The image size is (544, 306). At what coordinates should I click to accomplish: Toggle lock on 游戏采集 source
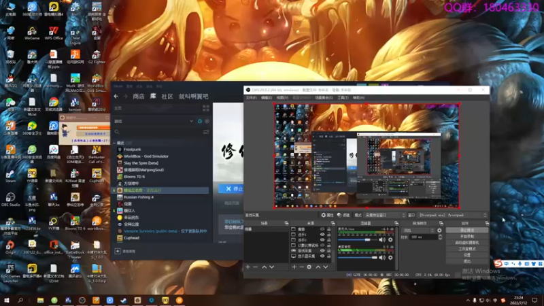tap(329, 251)
